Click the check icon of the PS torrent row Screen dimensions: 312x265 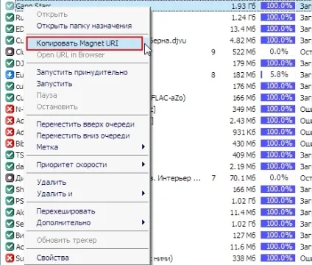(x=10, y=201)
